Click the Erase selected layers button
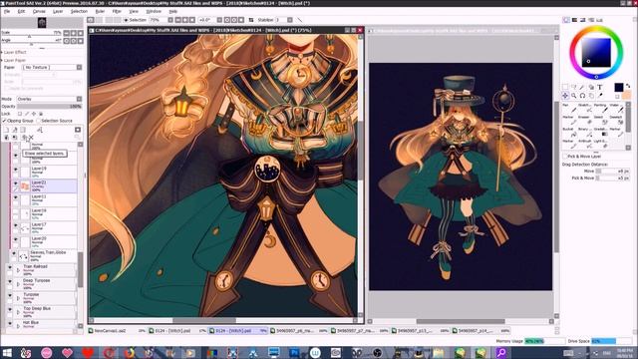Screen dimensions: 638x359 [24, 138]
